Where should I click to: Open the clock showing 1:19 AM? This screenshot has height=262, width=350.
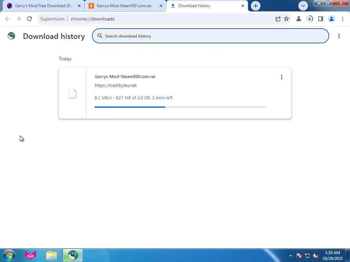click(333, 256)
